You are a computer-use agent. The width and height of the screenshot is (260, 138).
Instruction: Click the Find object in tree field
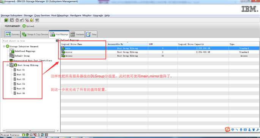29,41
